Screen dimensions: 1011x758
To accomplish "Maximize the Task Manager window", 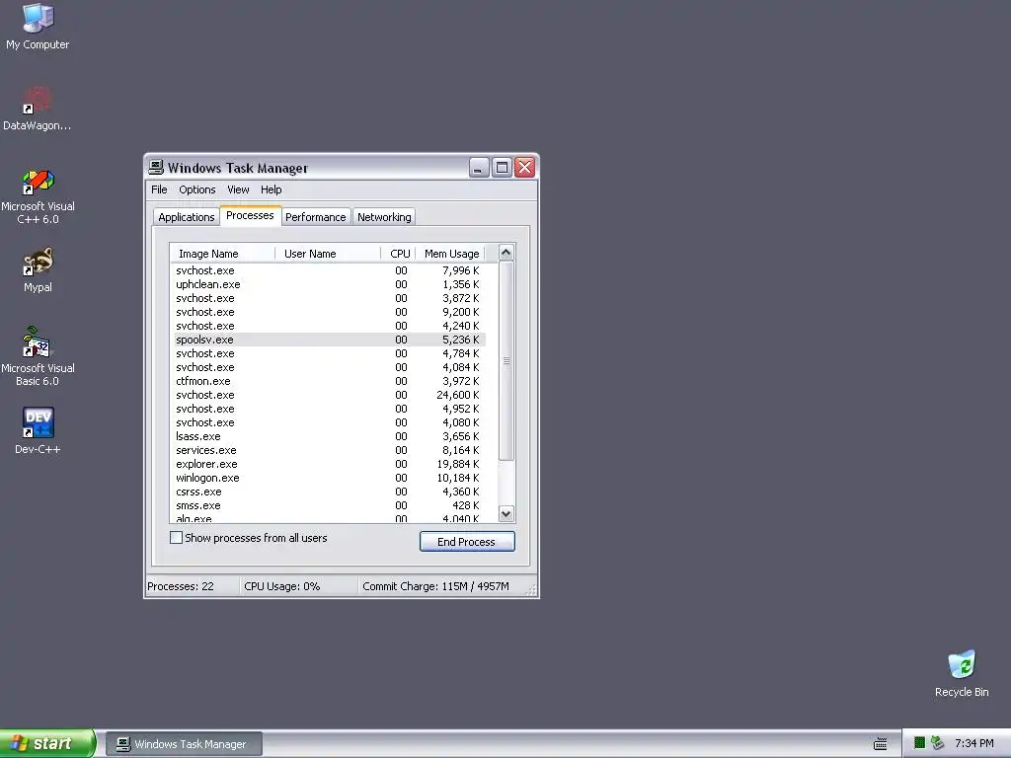I will (x=502, y=168).
